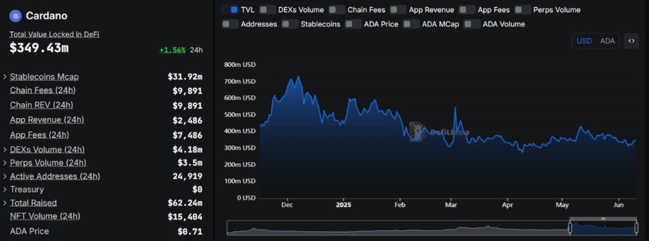Click the 800m USD y-axis label
Screen dimensions: 649x241
(240, 64)
